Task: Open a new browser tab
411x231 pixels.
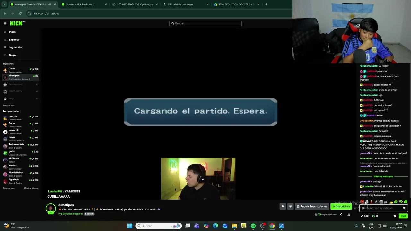Action: pyautogui.click(x=266, y=4)
